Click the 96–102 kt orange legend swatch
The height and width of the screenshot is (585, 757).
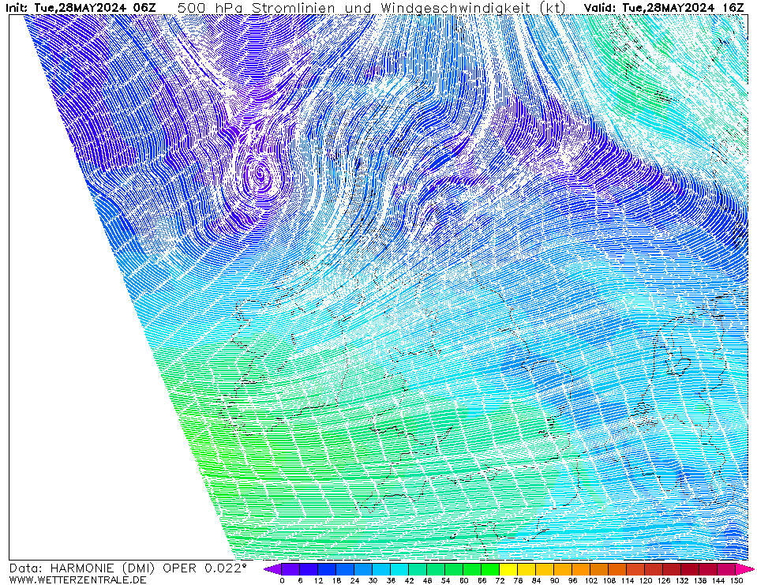click(x=581, y=569)
